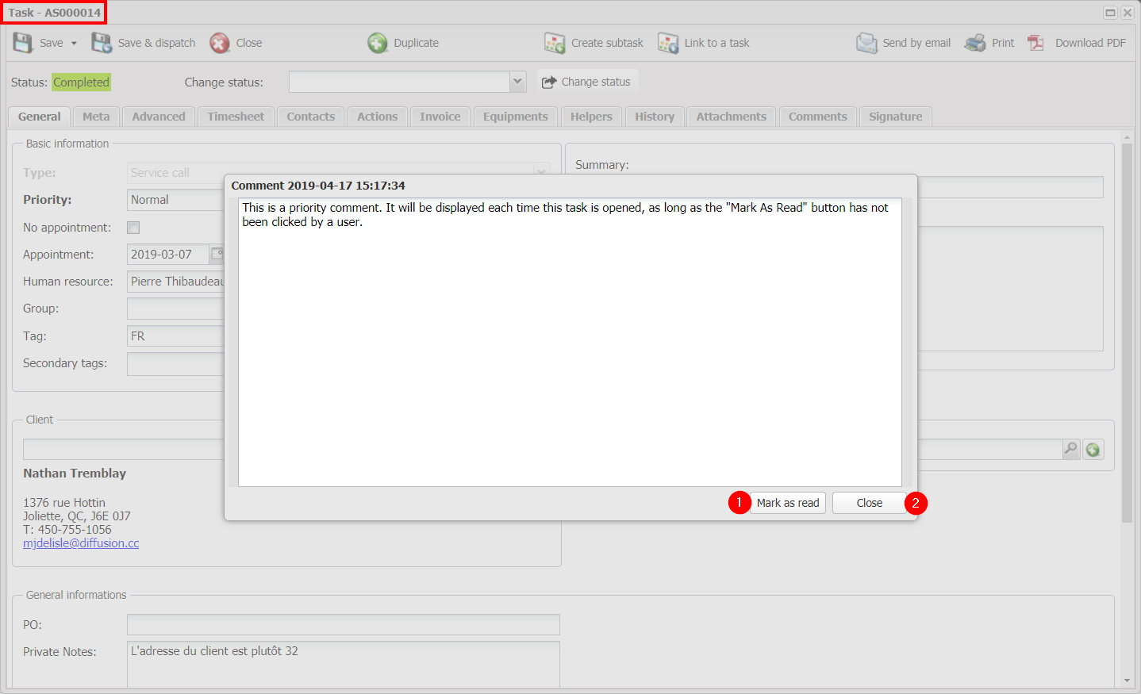Screen dimensions: 1141x694
Task: Click the Duplicate green plus icon
Action: [x=378, y=43]
